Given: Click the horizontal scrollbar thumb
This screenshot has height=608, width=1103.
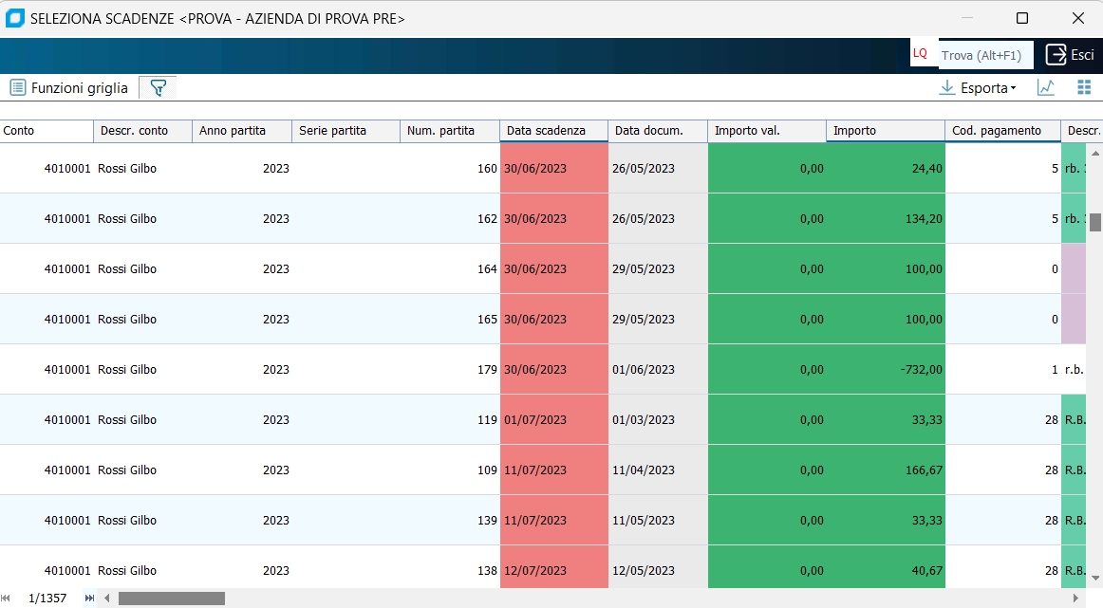Looking at the screenshot, I should pyautogui.click(x=172, y=599).
